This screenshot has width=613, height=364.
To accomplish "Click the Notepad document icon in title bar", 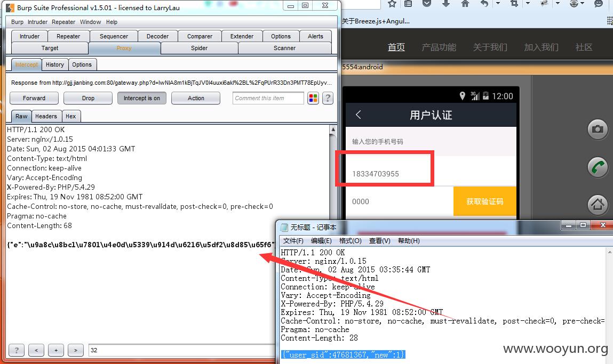I will pyautogui.click(x=284, y=227).
